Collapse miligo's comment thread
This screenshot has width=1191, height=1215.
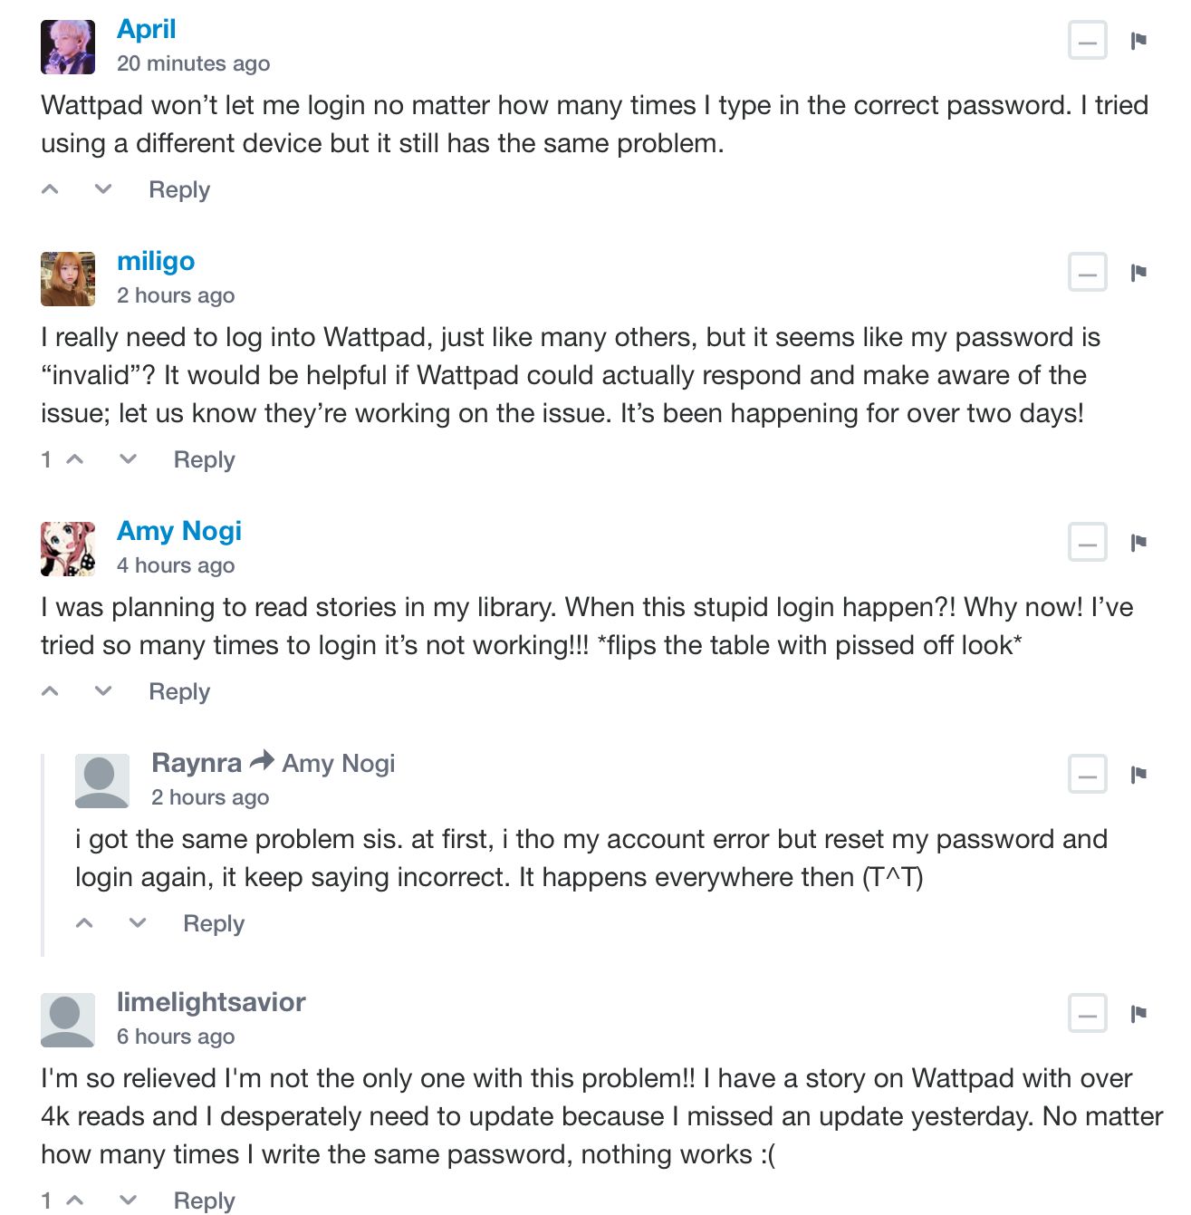pos(1087,273)
